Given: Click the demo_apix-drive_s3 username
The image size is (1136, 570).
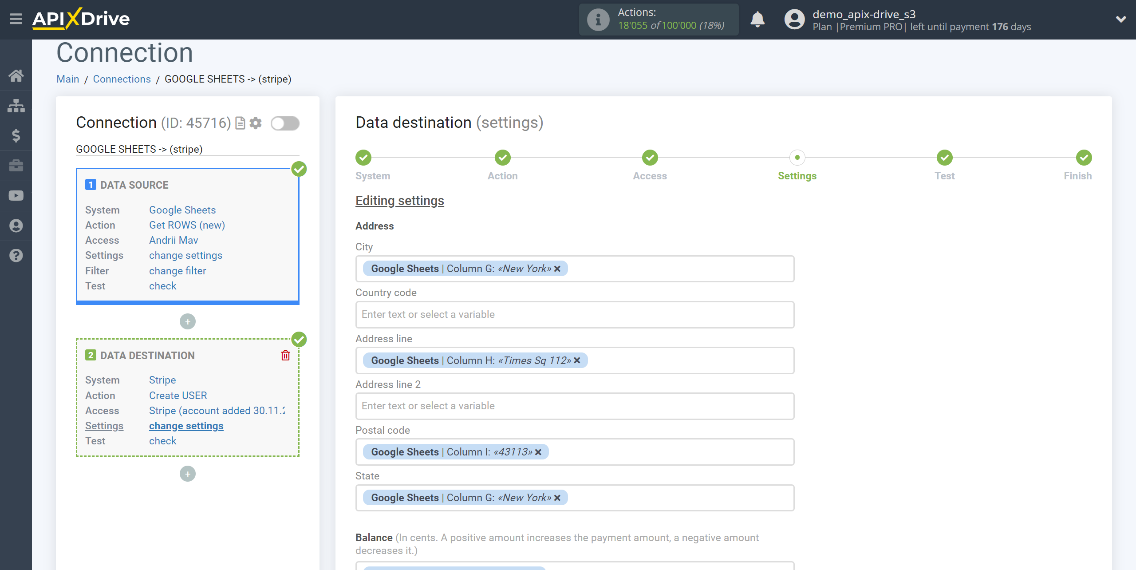Looking at the screenshot, I should pos(864,14).
